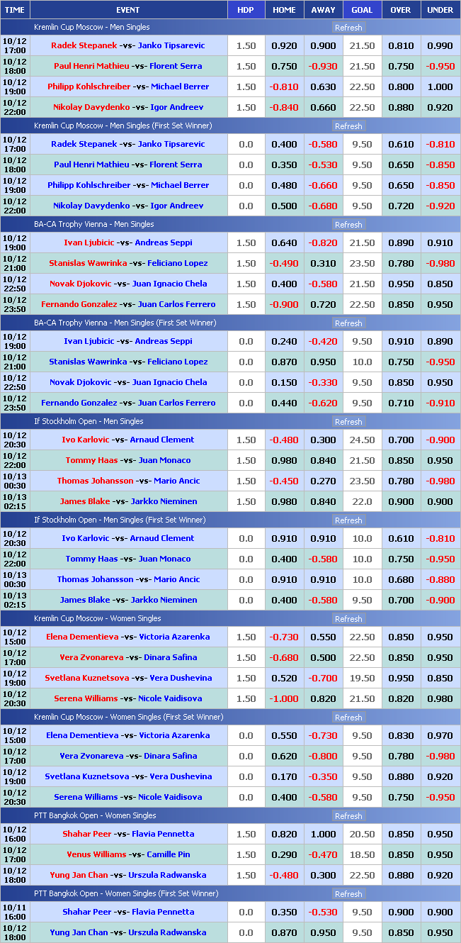This screenshot has height=943, width=461.
Task: Refresh the Kremlin Cup Moscow Men Singles section
Action: click(x=348, y=28)
